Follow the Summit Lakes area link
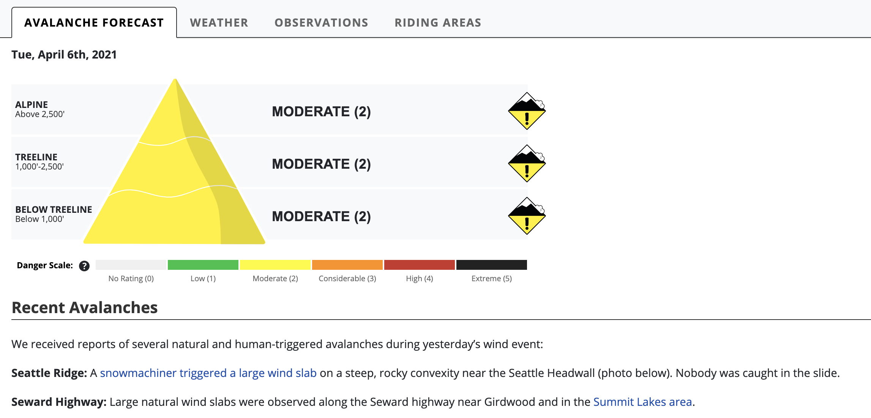 (x=642, y=402)
